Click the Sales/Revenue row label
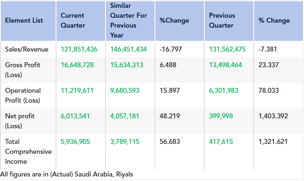 point(27,49)
